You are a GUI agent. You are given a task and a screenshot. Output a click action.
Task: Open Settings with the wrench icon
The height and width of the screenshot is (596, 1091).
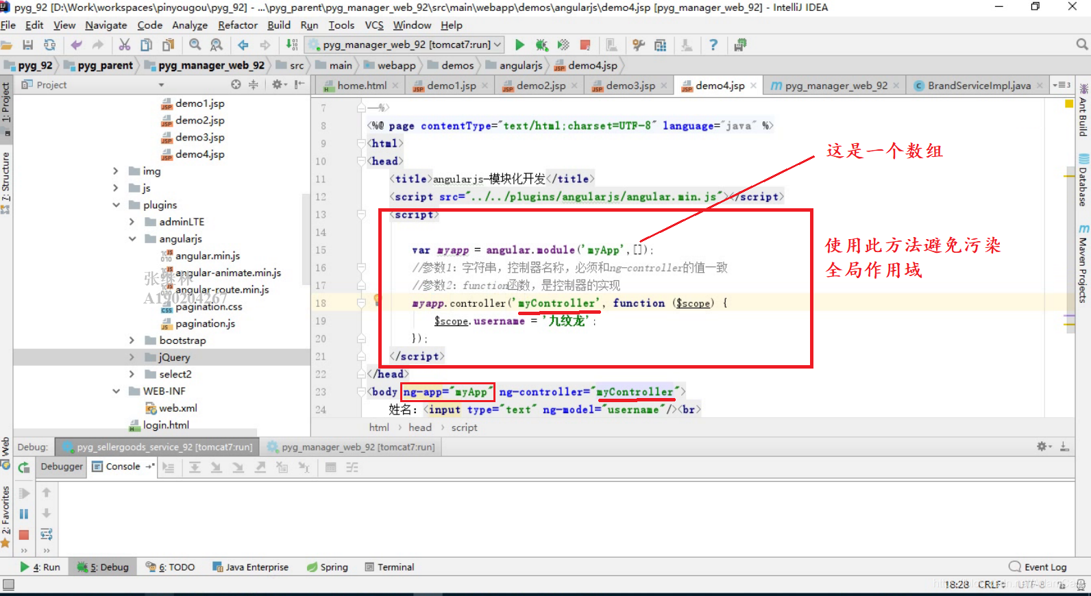coord(639,45)
